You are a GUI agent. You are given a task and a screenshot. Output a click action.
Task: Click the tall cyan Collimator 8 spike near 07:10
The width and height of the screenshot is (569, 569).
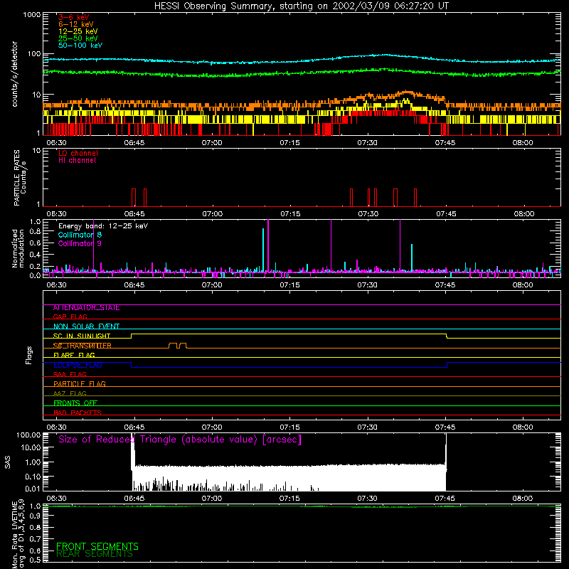(x=263, y=250)
